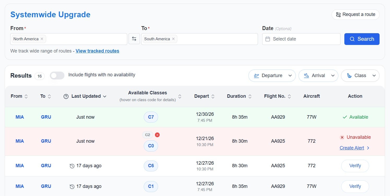The width and height of the screenshot is (390, 196).
Task: Sort the table by the Depart column
Action: click(x=204, y=96)
